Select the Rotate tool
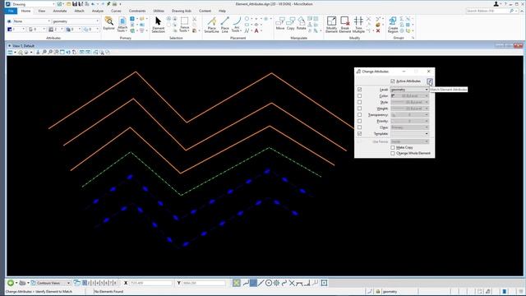This screenshot has width=526, height=296. click(302, 24)
